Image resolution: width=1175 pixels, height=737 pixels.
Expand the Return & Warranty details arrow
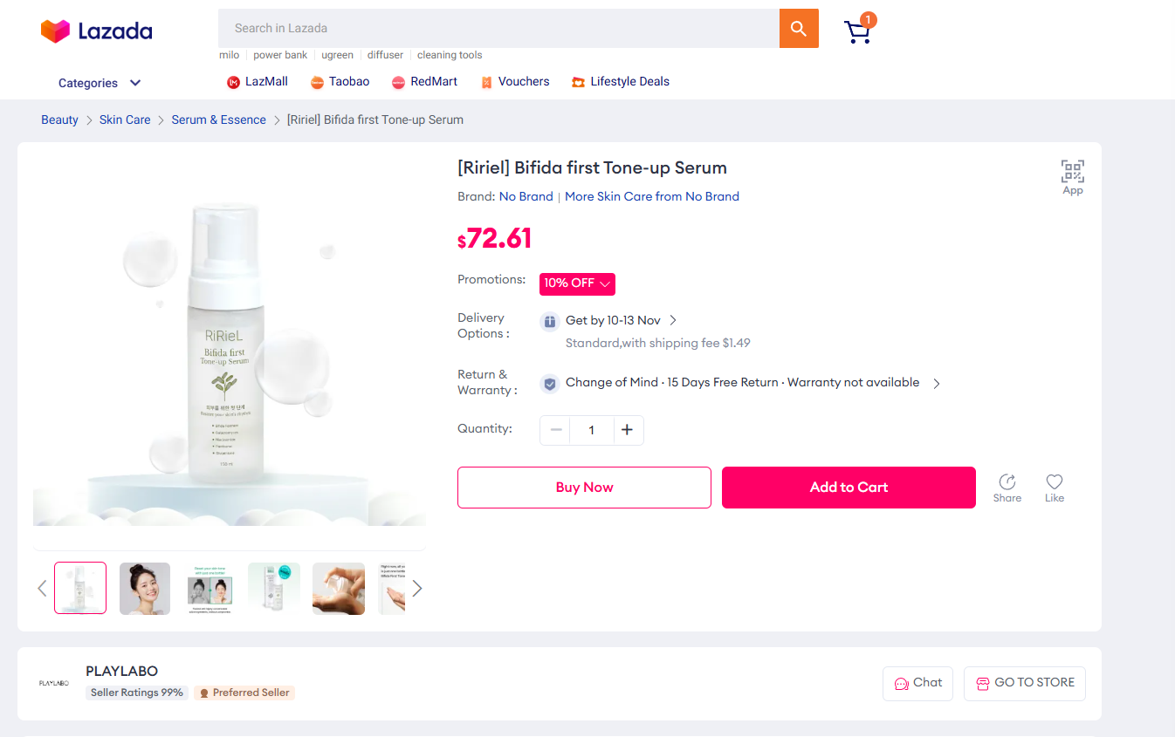click(936, 383)
